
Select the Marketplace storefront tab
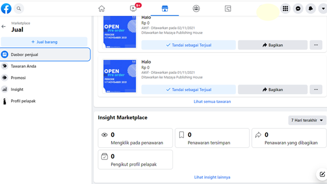click(165, 8)
